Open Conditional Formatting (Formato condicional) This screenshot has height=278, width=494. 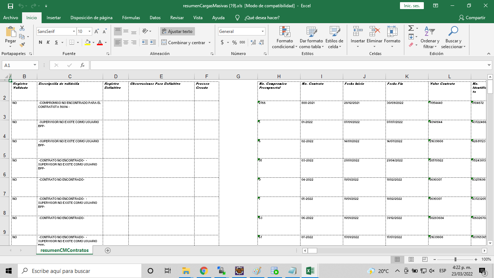(x=285, y=38)
